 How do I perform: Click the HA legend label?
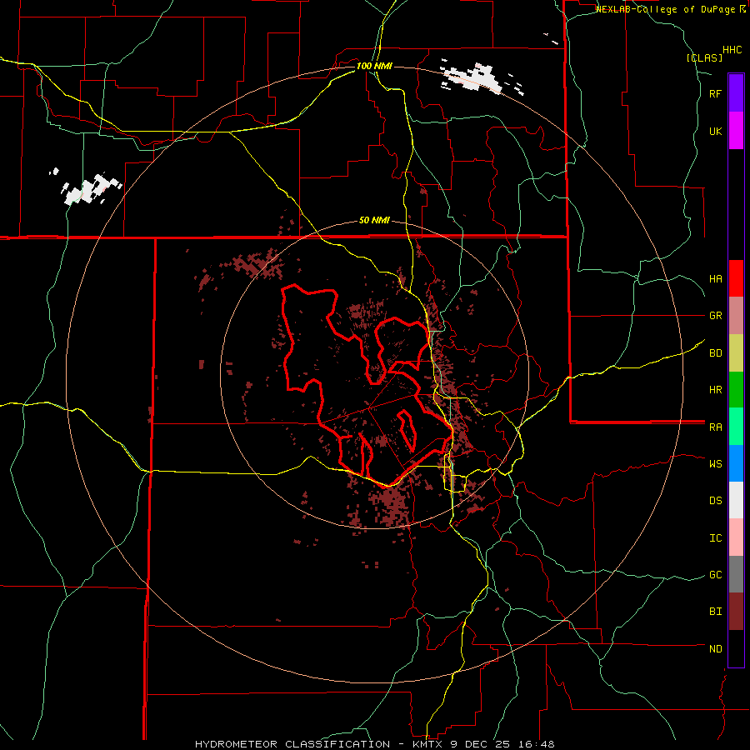(715, 278)
